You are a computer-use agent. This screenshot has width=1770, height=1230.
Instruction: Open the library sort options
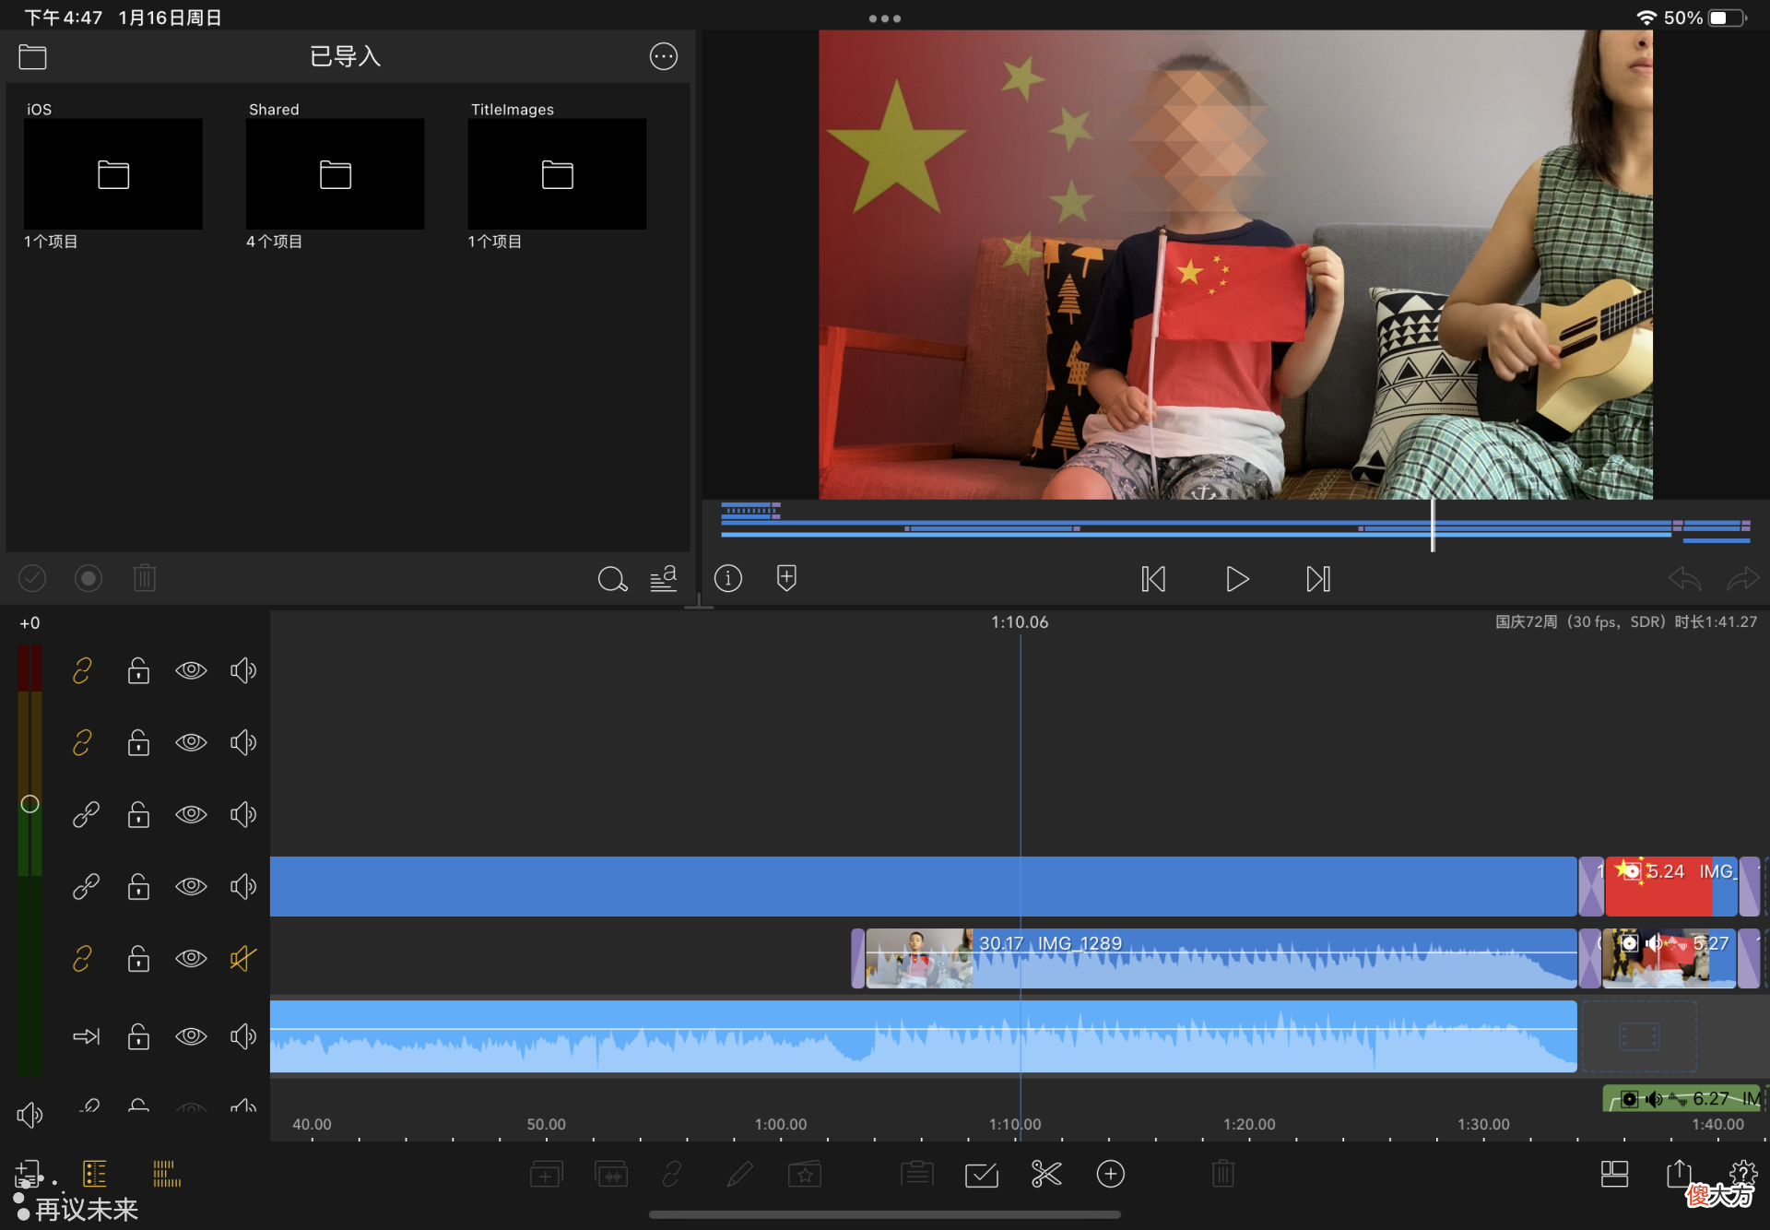pos(664,578)
